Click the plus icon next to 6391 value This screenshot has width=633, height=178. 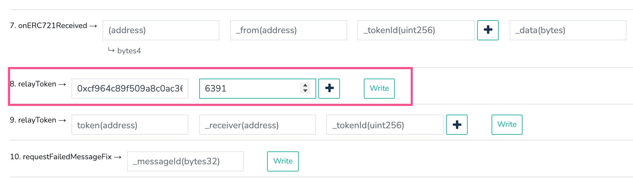click(329, 89)
